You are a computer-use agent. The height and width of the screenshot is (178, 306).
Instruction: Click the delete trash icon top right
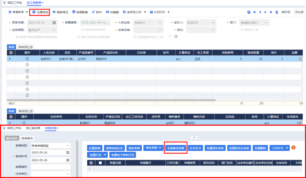[x=277, y=12]
